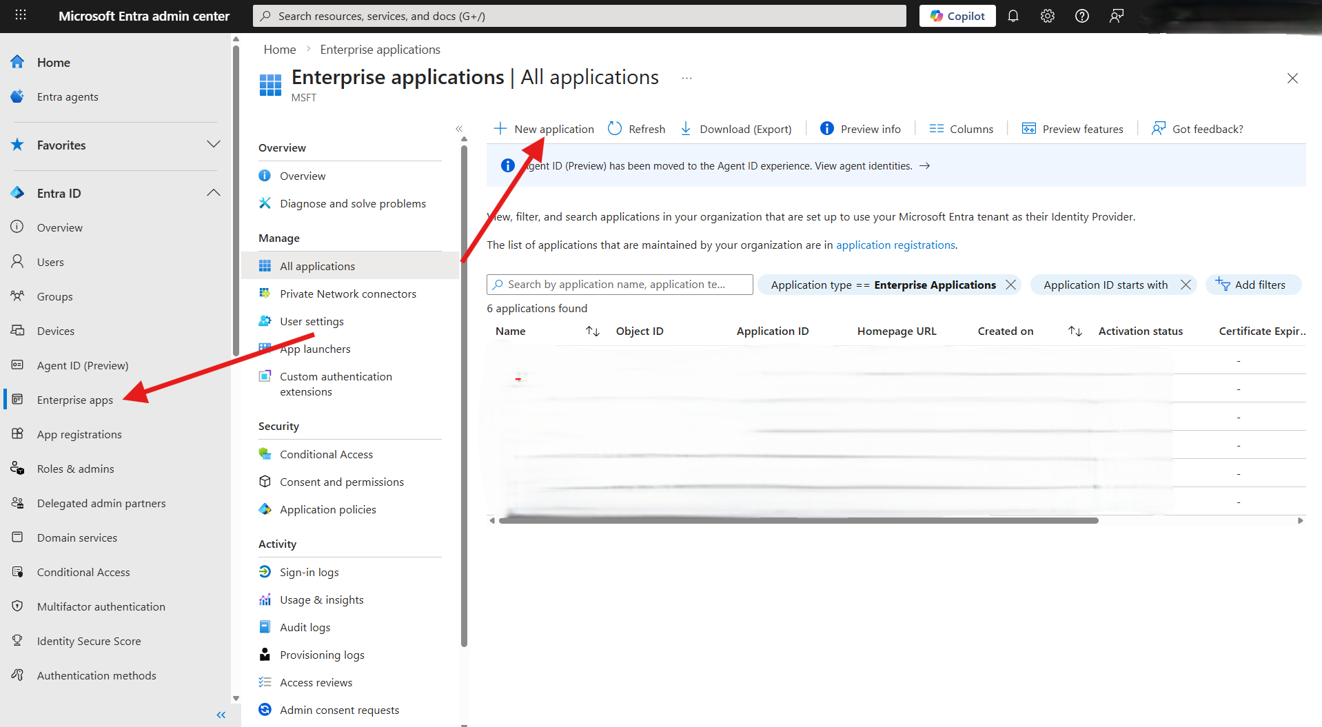This screenshot has width=1322, height=727.
Task: Open App registrations in the left navigation
Action: (x=79, y=433)
